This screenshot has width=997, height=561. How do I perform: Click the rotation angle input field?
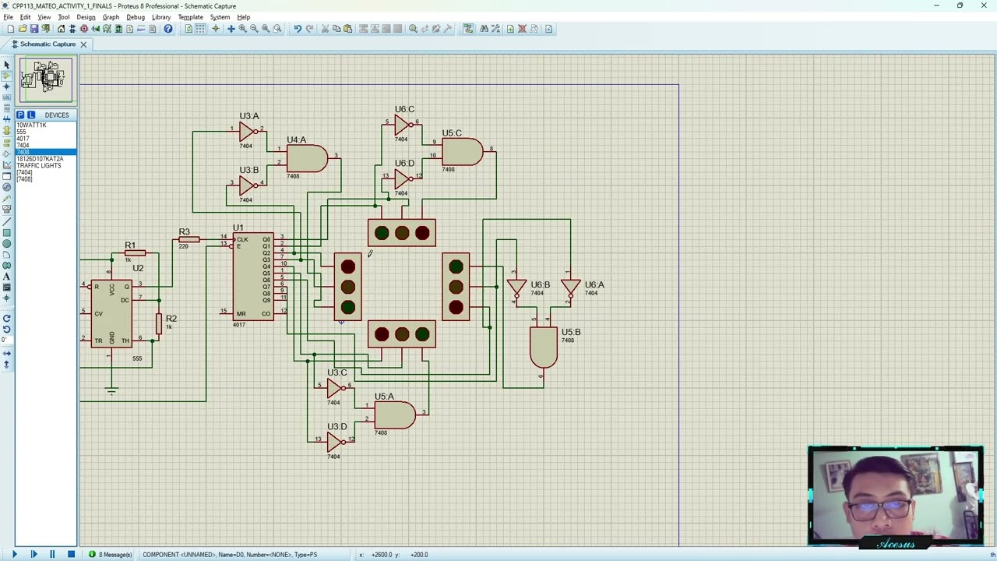(x=7, y=340)
